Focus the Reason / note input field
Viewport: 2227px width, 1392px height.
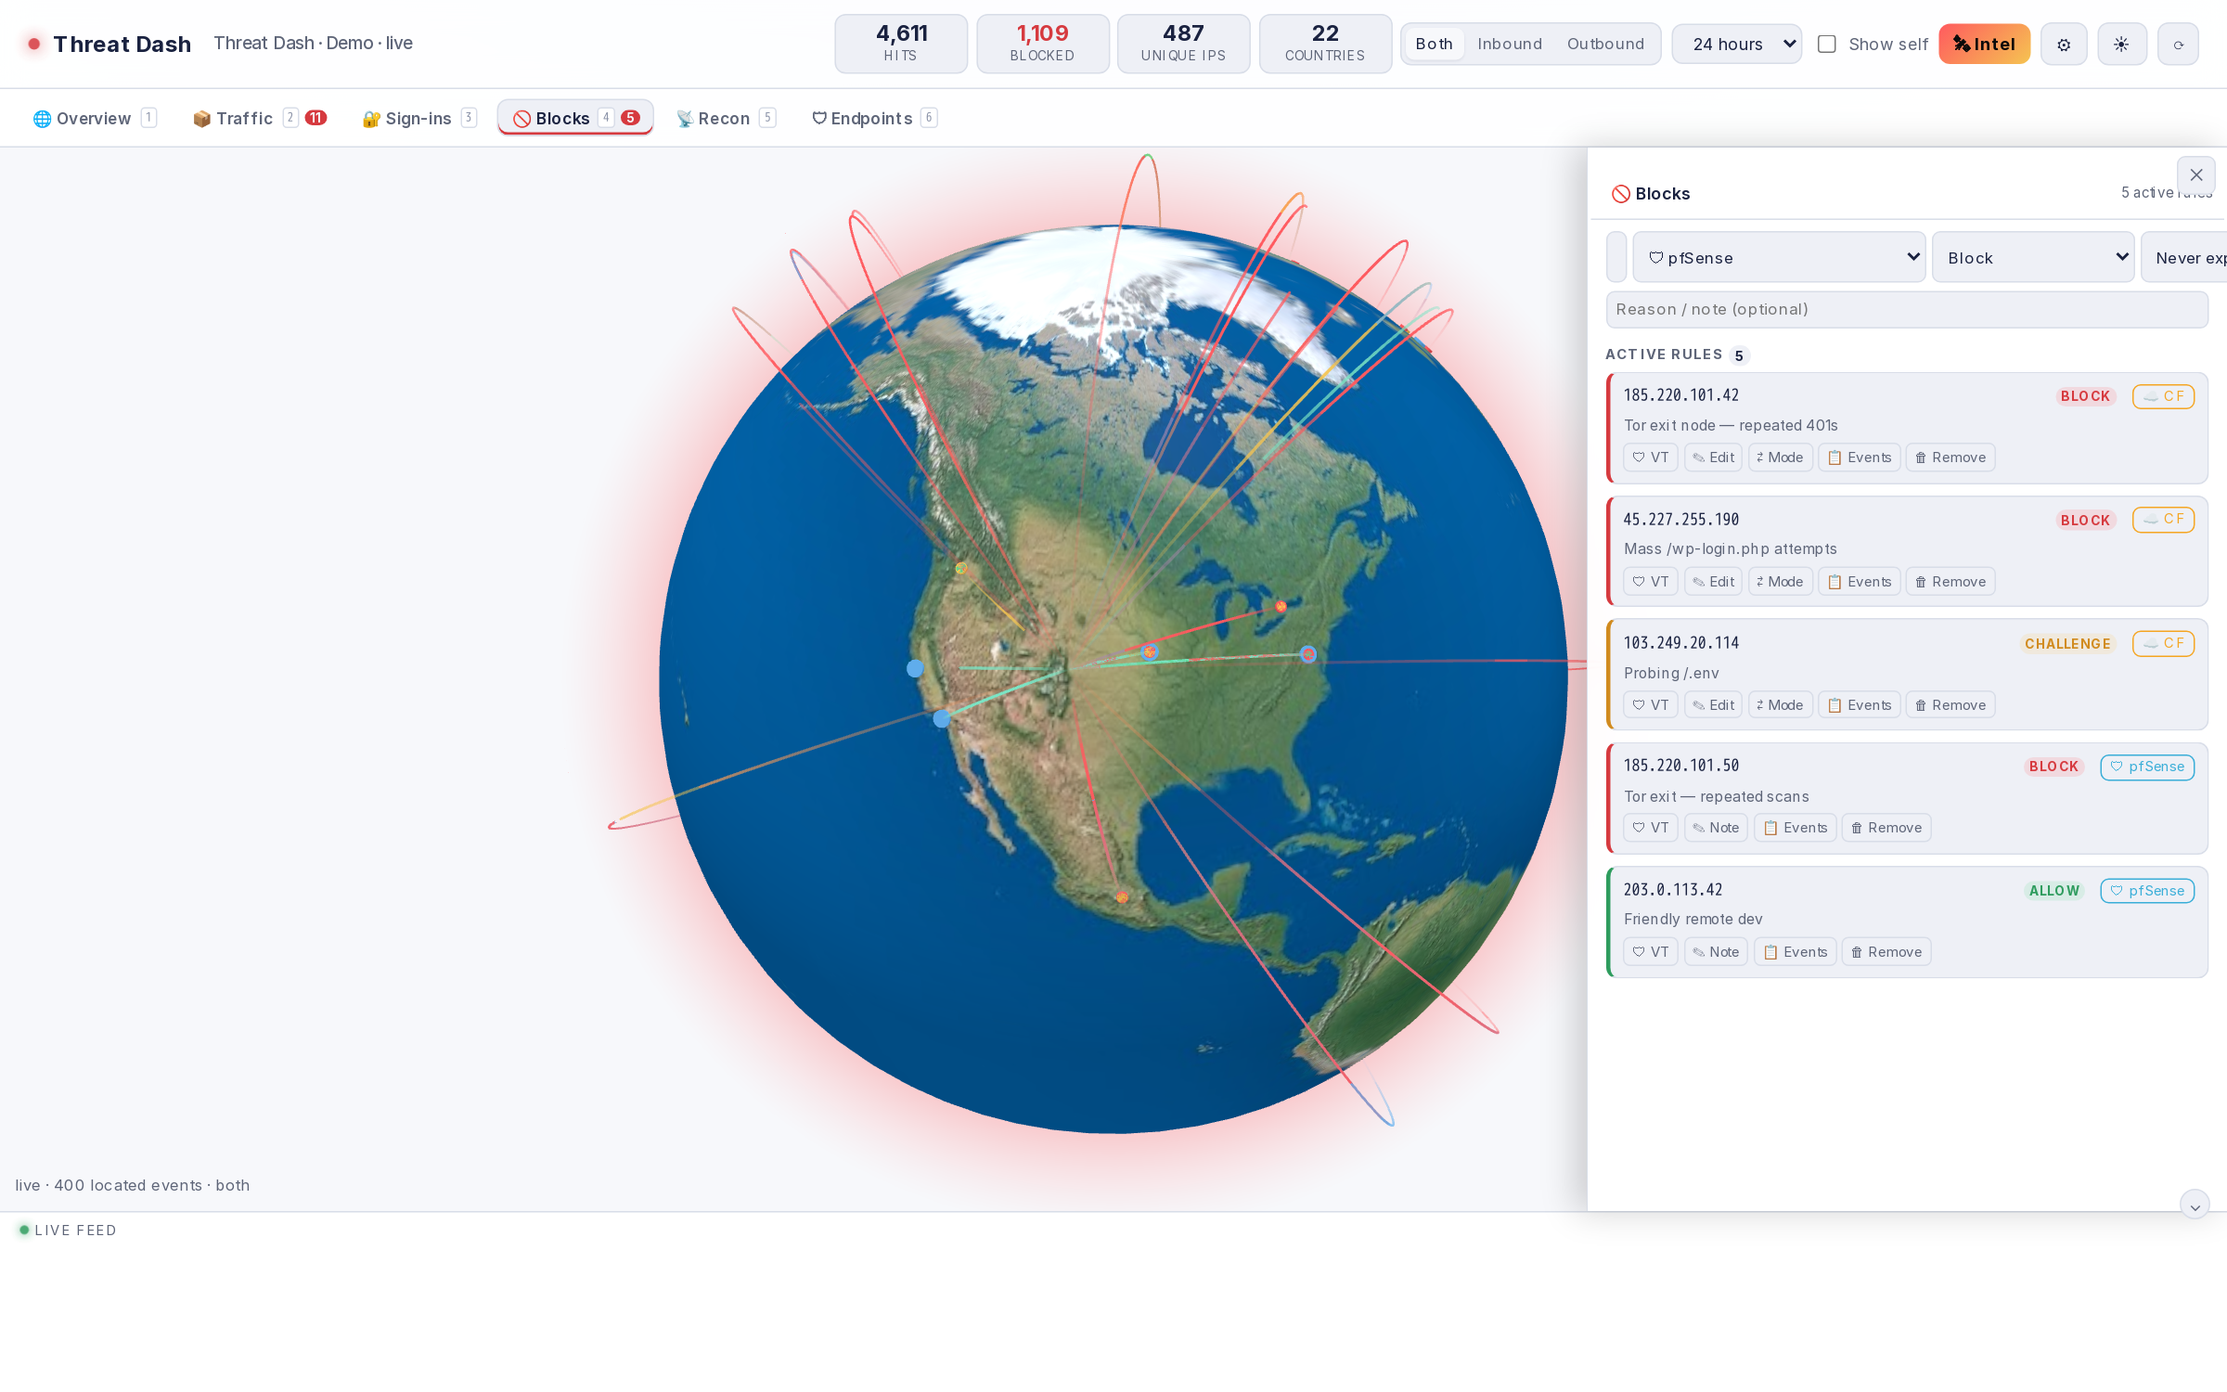coord(1907,309)
